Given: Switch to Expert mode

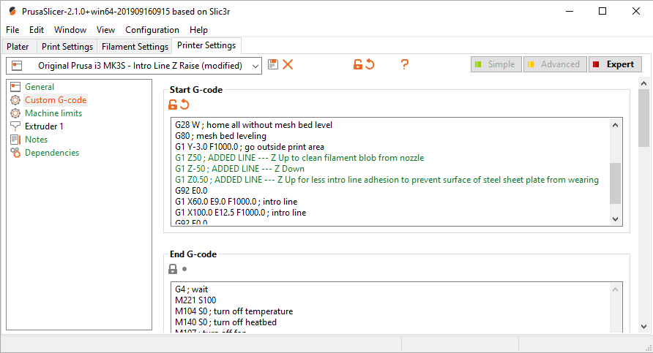Looking at the screenshot, I should click(615, 64).
